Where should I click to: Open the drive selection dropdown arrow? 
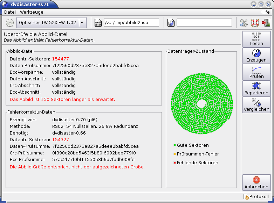pos(82,23)
